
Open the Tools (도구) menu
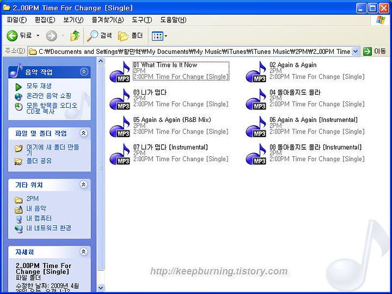coord(142,20)
